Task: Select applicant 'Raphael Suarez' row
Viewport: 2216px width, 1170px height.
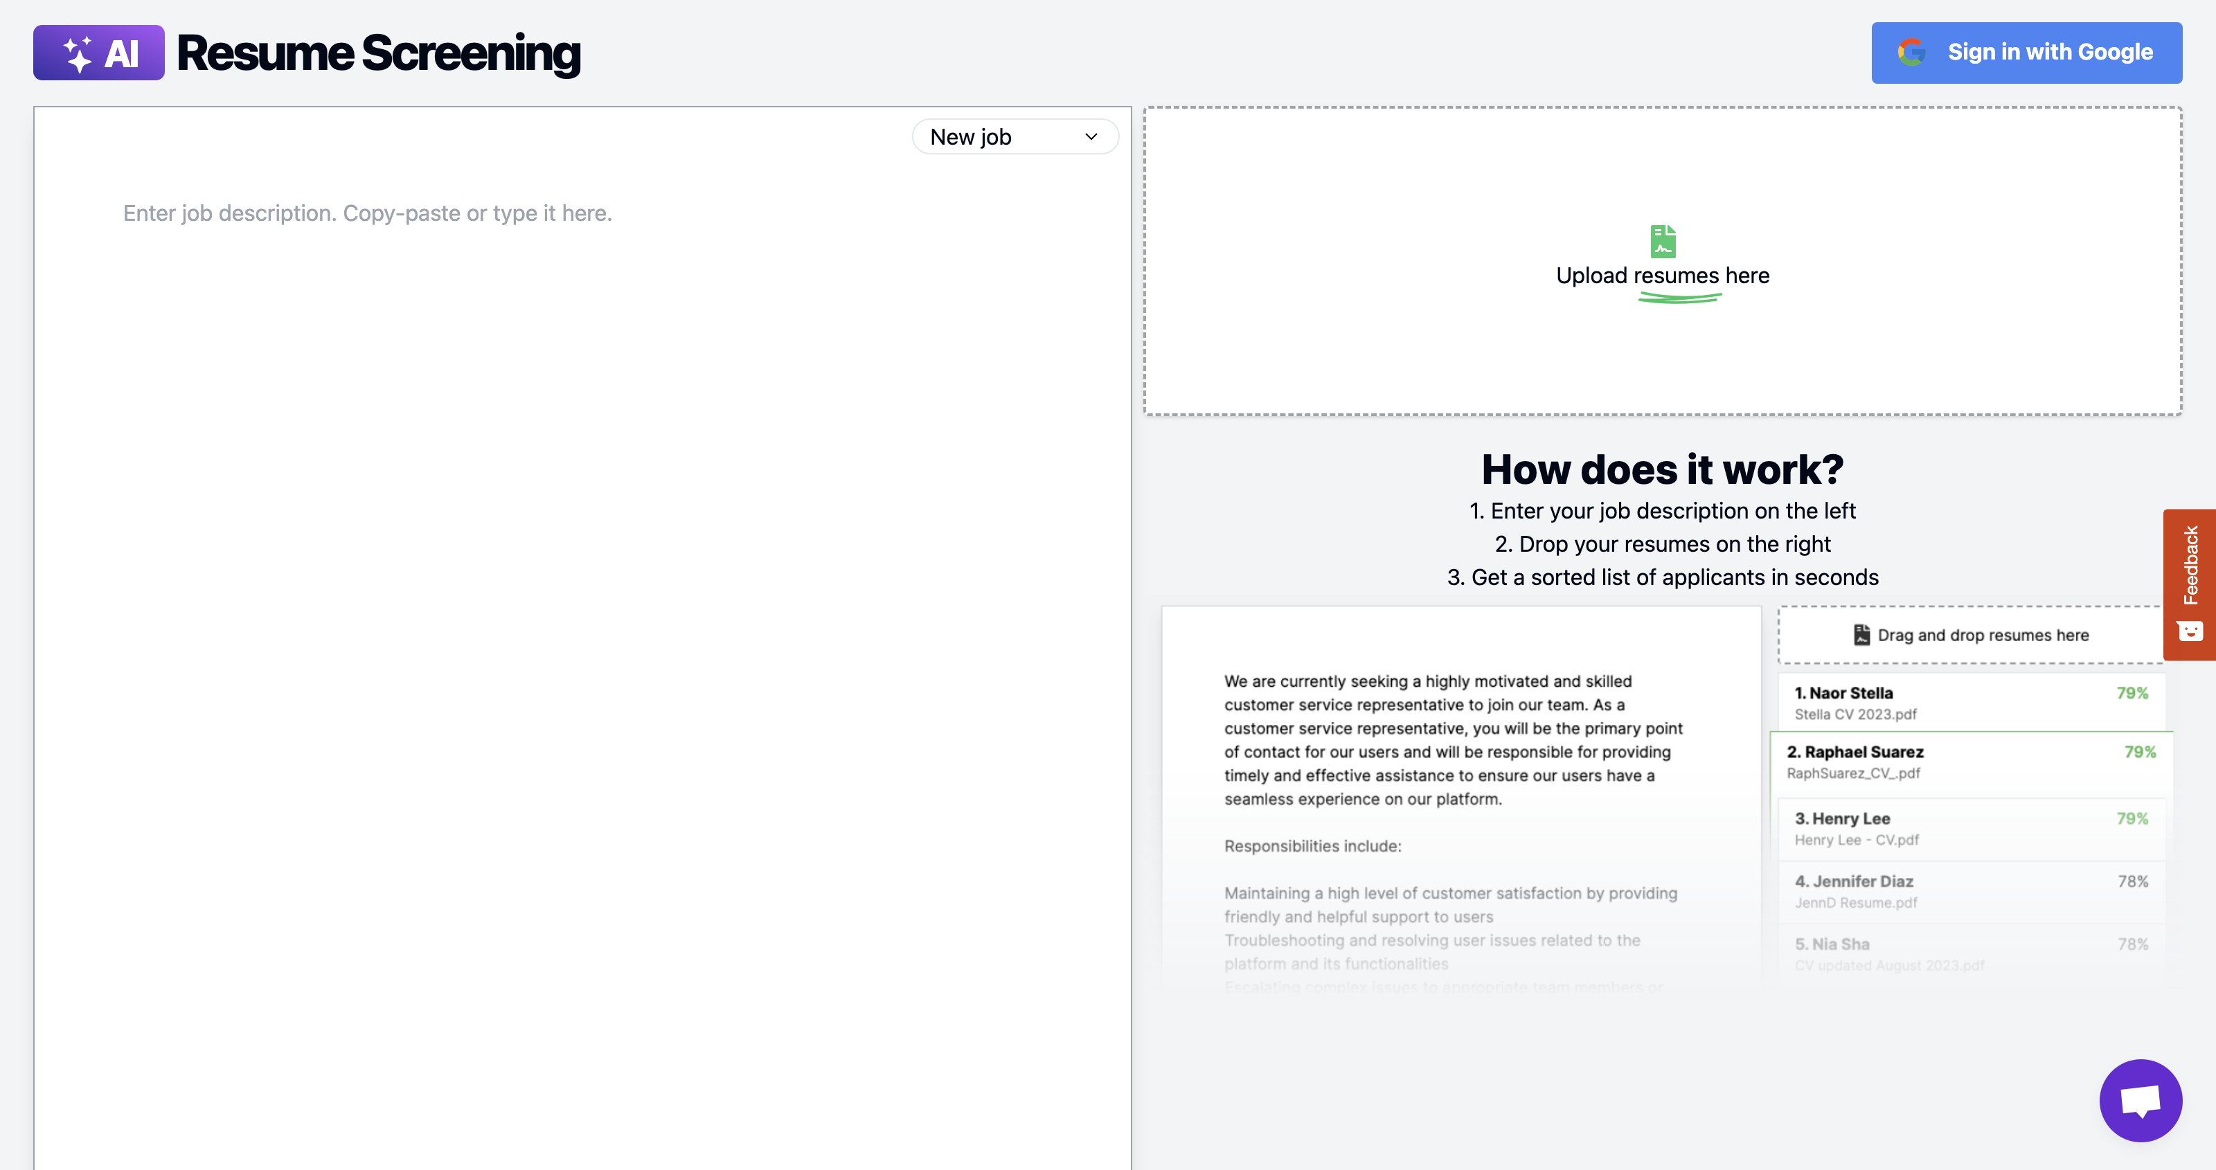Action: 1971,763
